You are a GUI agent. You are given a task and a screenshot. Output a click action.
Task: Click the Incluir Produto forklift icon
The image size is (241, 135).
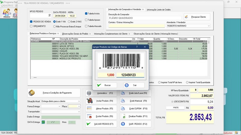pos(89,101)
